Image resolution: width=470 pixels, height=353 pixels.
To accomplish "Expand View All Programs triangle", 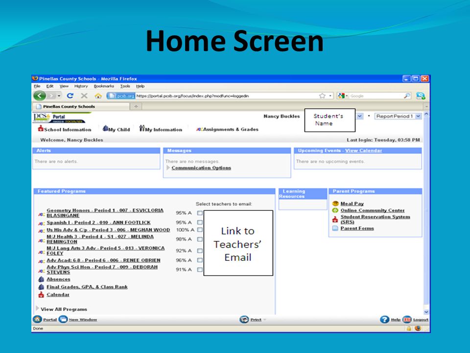I will [x=37, y=308].
